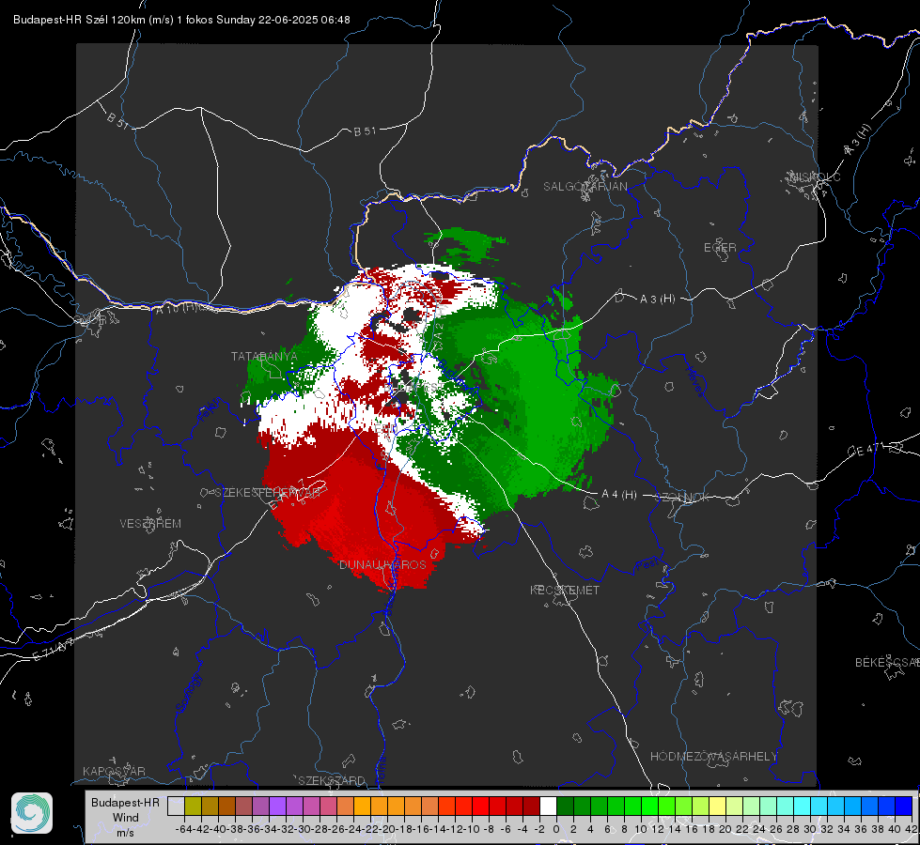The height and width of the screenshot is (845, 920).
Task: Click the MISKOLC city label
Action: pos(815,177)
